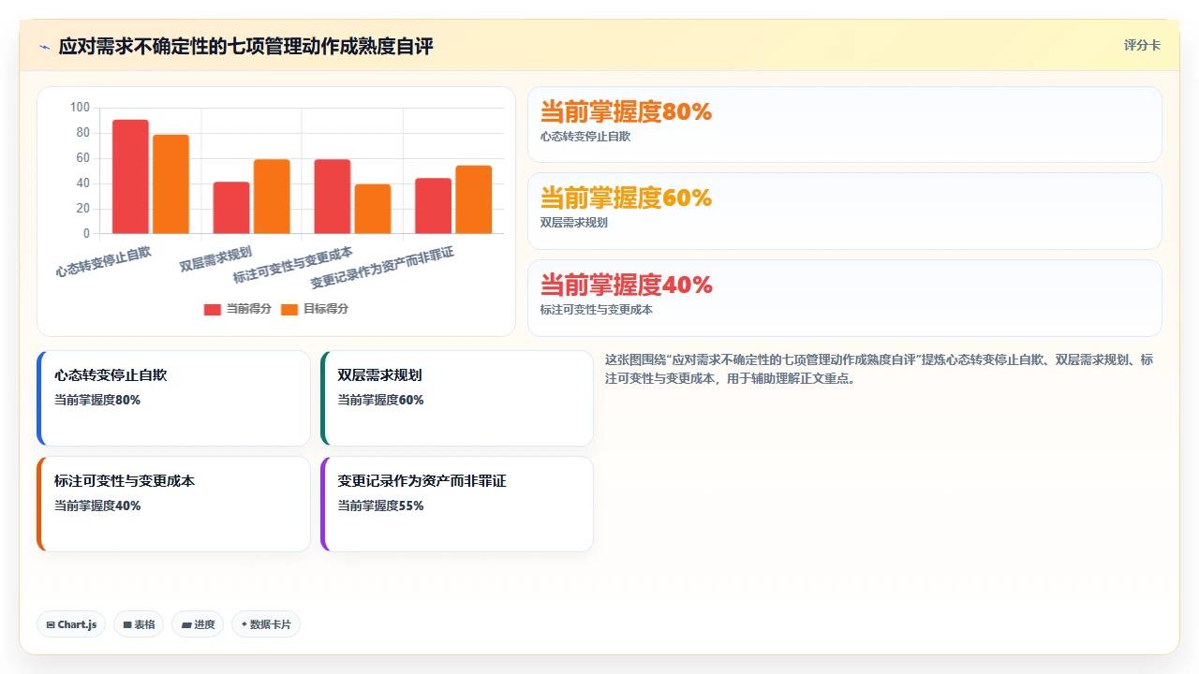
Task: Click orange bar for 心态转变停止自欺
Action: click(170, 183)
